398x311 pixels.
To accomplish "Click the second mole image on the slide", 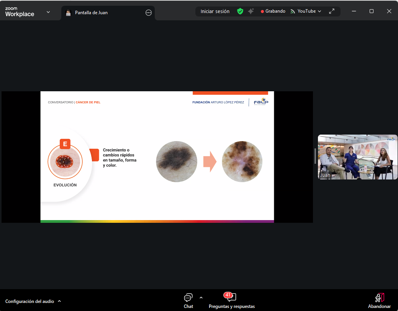I will 242,161.
